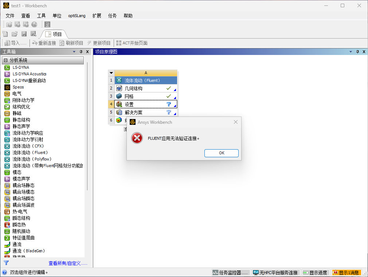
Task: Collapse the 分析系统 toolbox group
Action: point(5,60)
